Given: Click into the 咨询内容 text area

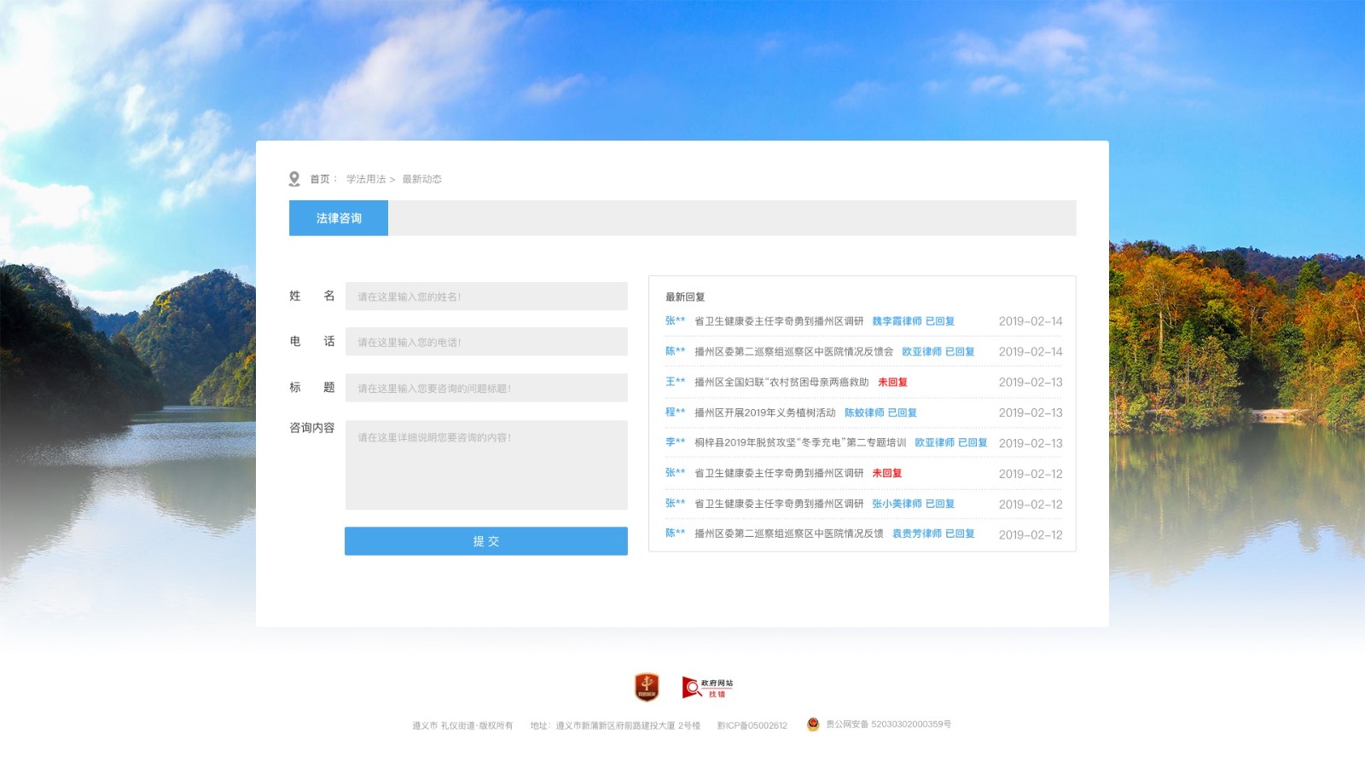Looking at the screenshot, I should pos(486,465).
